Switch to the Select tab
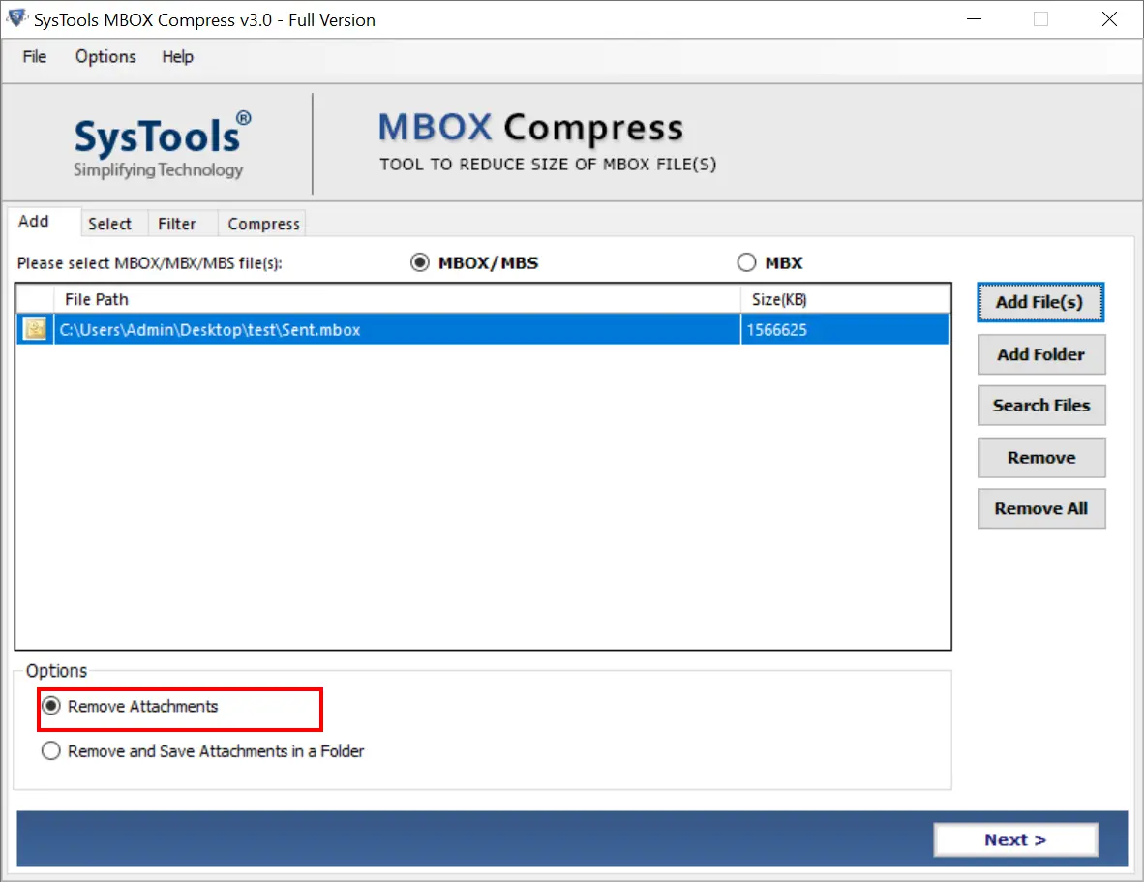The image size is (1144, 882). (114, 224)
